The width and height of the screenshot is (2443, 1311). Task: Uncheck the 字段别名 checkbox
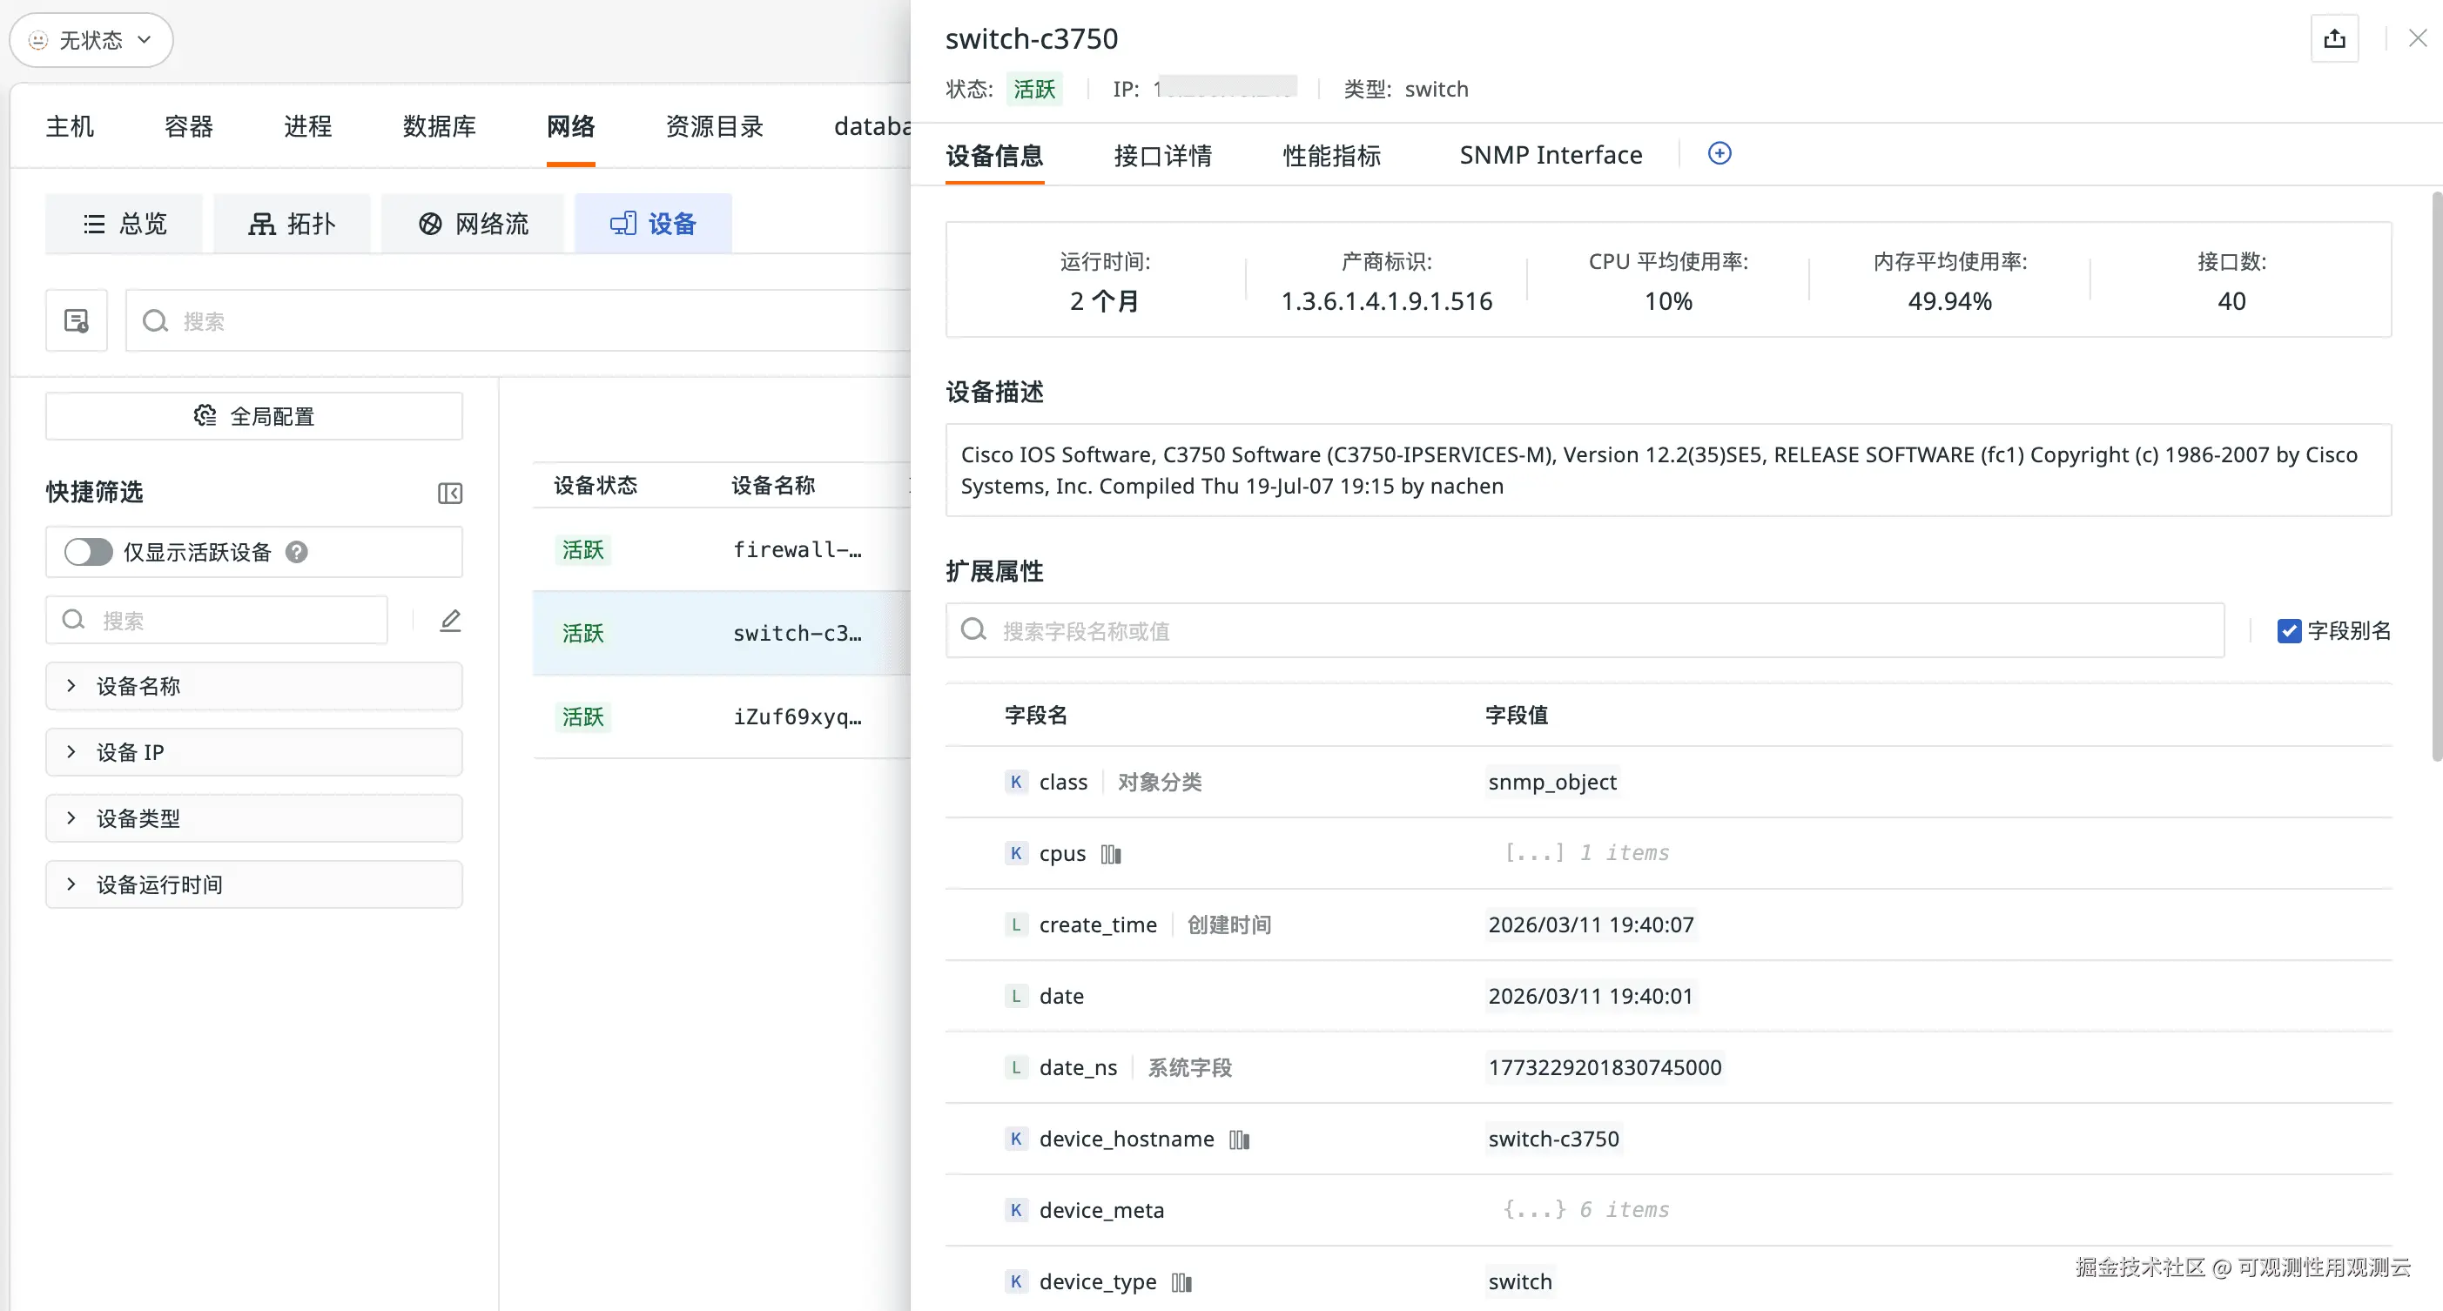click(2288, 631)
